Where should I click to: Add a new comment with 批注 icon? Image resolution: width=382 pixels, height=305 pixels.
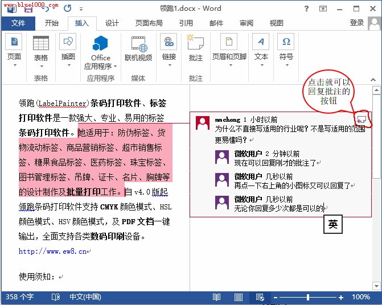pos(195,46)
